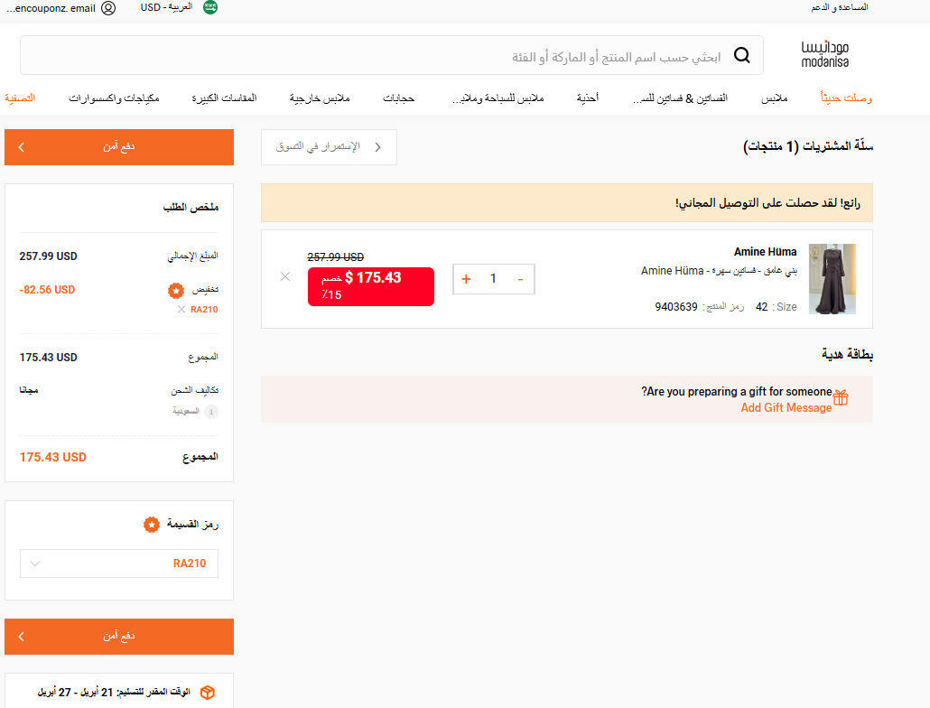Image resolution: width=930 pixels, height=708 pixels.
Task: Remove the Amine Hüma dress from cart
Action: [285, 276]
